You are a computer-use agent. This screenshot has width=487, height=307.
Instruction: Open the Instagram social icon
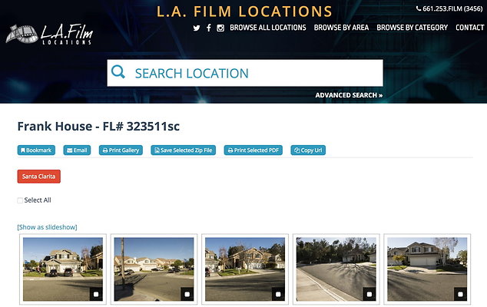tap(220, 28)
